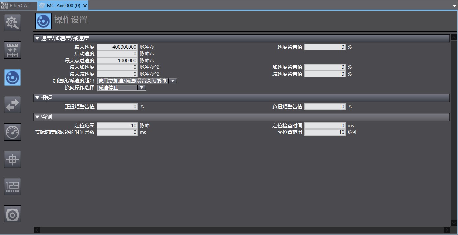Click the 最大速度 value field
Image resolution: width=458 pixels, height=235 pixels.
point(117,47)
